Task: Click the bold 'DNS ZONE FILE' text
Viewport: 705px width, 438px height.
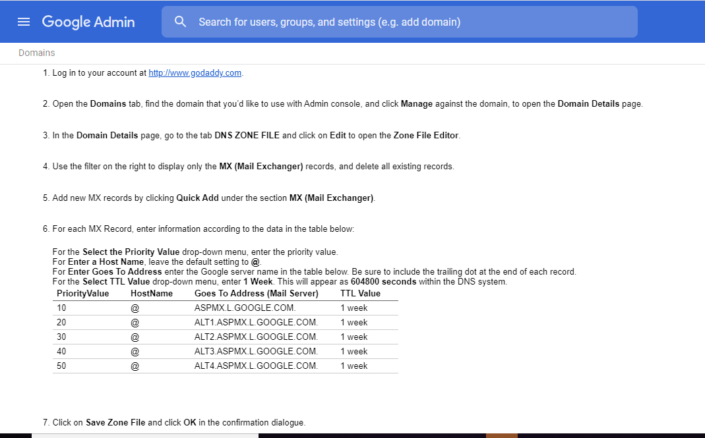Action: point(247,135)
